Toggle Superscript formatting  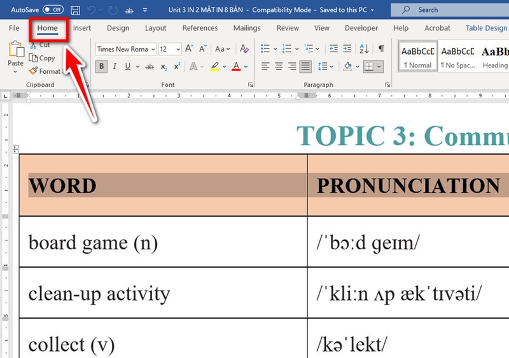(177, 66)
